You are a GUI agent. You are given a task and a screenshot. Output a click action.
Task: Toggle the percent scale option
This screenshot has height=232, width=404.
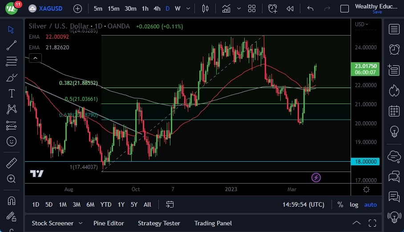coord(340,204)
